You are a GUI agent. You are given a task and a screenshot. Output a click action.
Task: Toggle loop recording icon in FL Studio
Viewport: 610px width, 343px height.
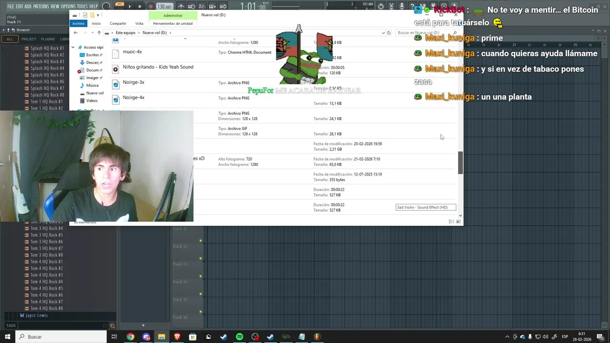click(x=223, y=6)
